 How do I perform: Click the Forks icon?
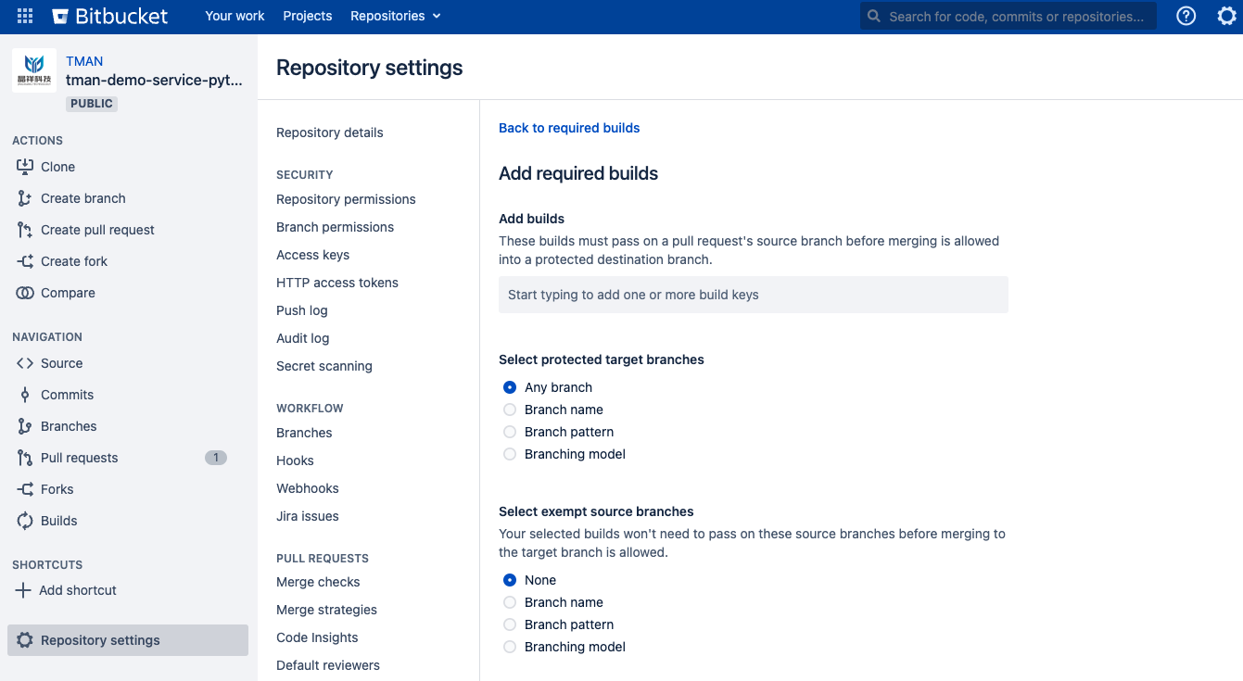tap(25, 489)
